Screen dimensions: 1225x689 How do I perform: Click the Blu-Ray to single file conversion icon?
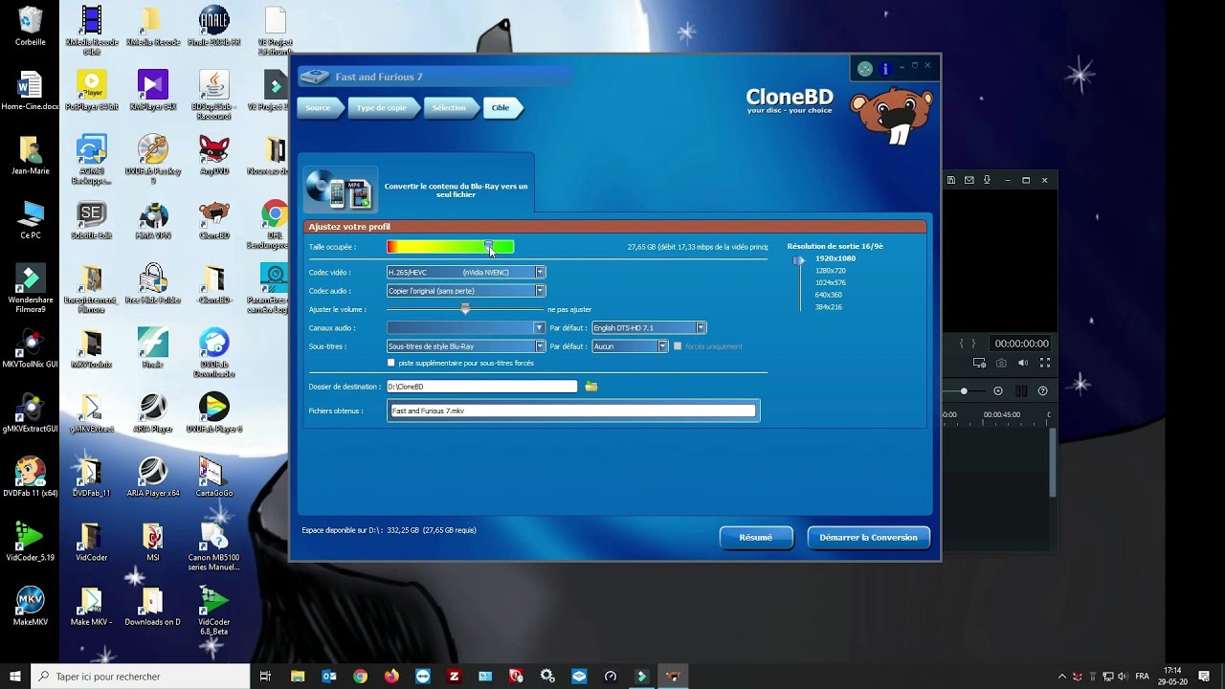(339, 189)
